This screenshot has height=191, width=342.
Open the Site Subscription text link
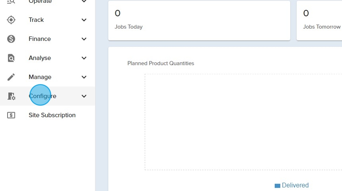click(x=52, y=115)
